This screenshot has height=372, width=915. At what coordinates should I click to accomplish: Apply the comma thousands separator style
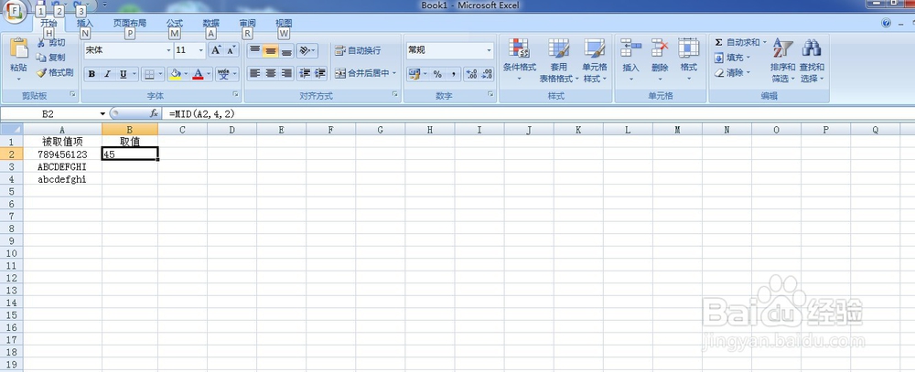tap(454, 74)
